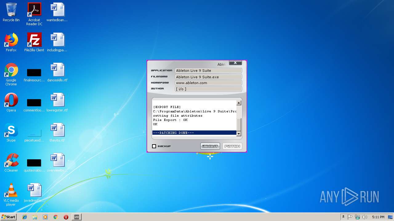Select 'setting file attributes' log line

pos(178,116)
